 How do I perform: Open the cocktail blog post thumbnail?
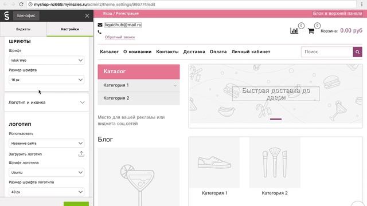pyautogui.click(x=139, y=177)
